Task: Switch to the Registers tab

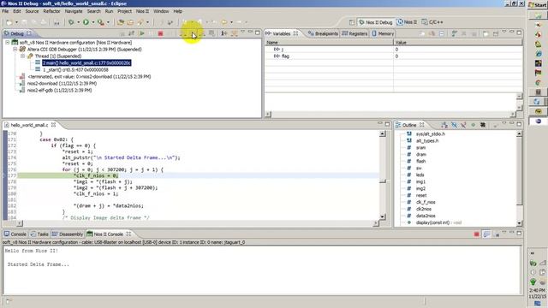Action: coord(354,33)
